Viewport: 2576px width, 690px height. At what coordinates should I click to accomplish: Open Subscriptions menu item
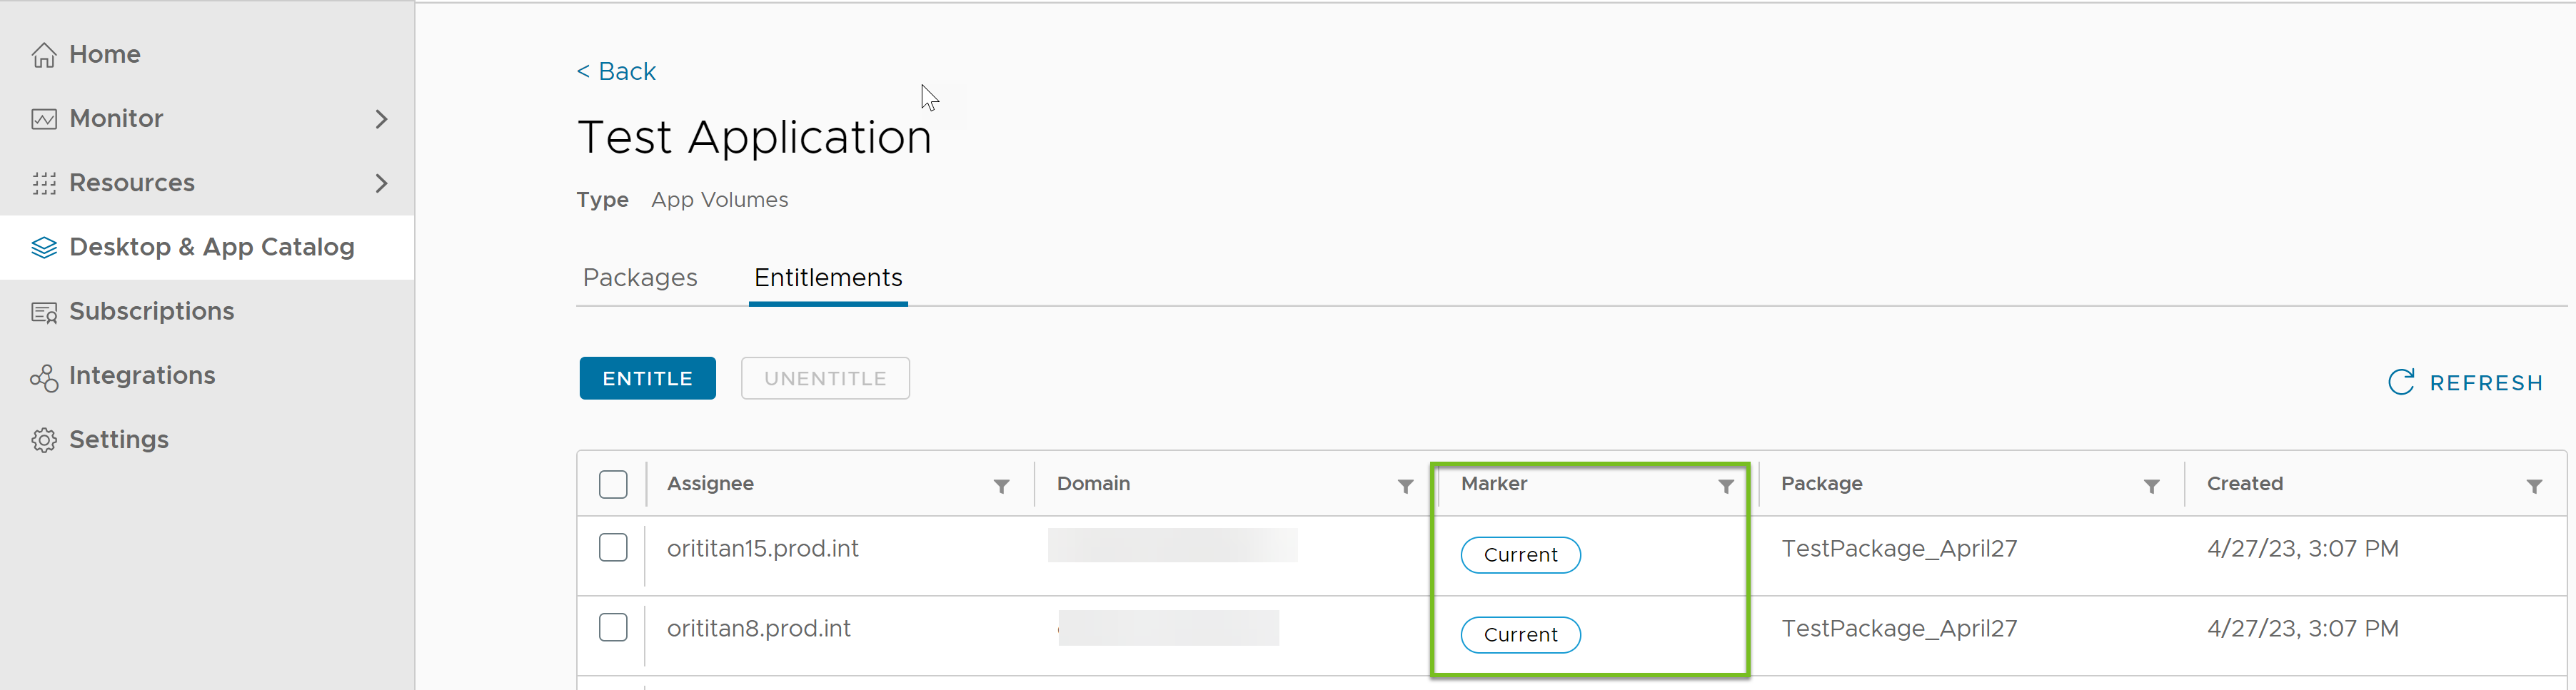coord(207,311)
